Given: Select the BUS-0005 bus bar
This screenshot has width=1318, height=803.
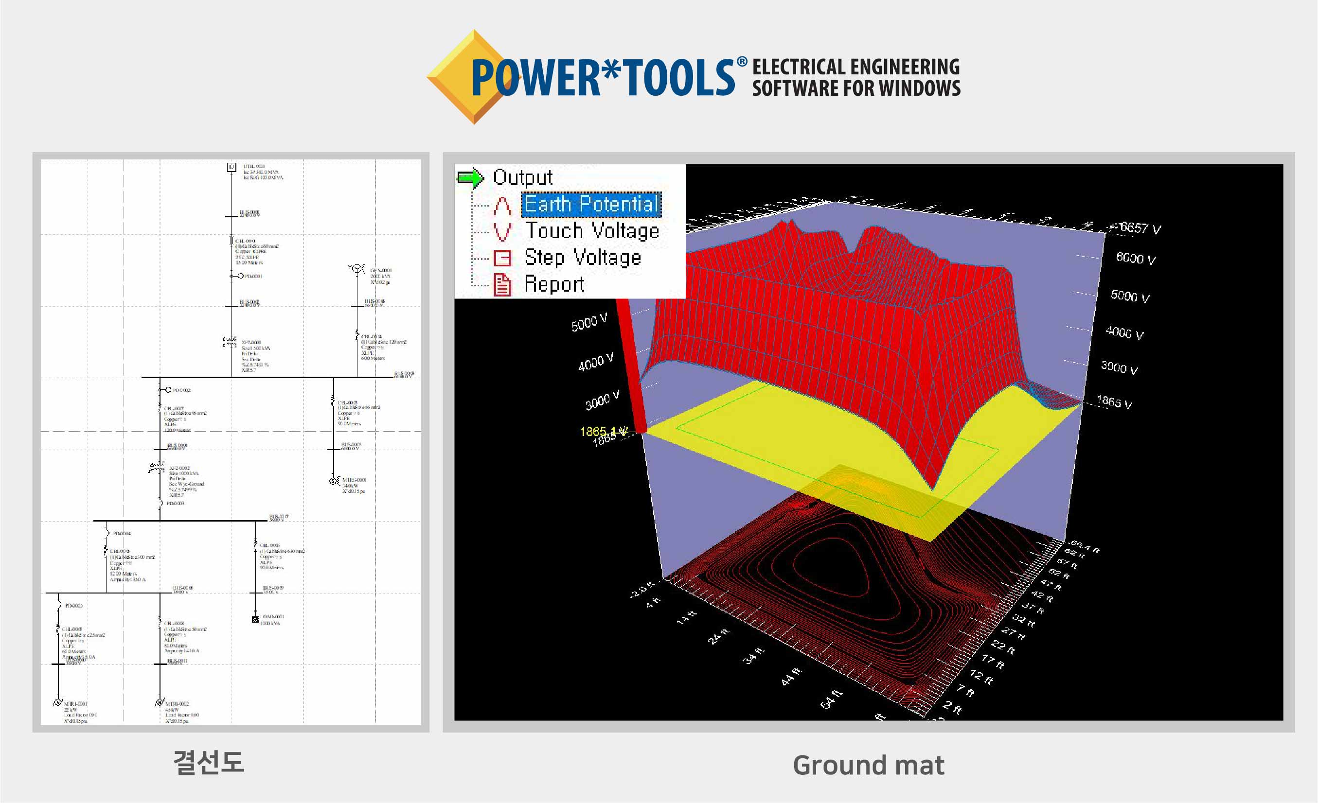Looking at the screenshot, I should point(334,450).
